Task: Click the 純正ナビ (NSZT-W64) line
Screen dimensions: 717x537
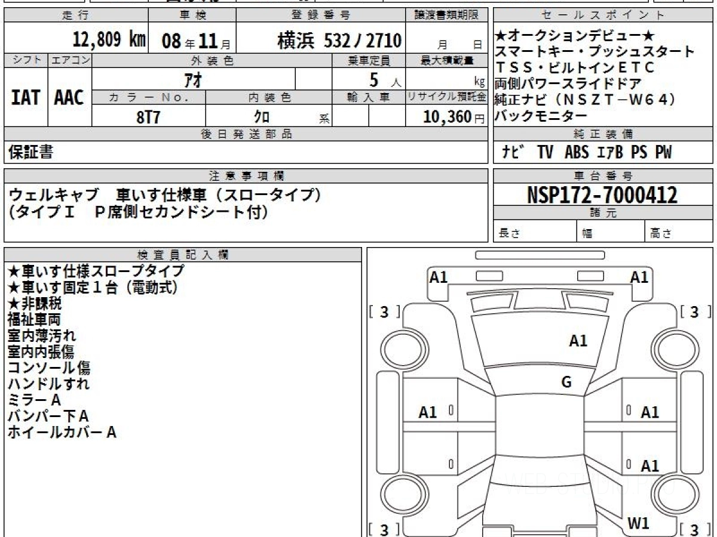Action: (586, 100)
